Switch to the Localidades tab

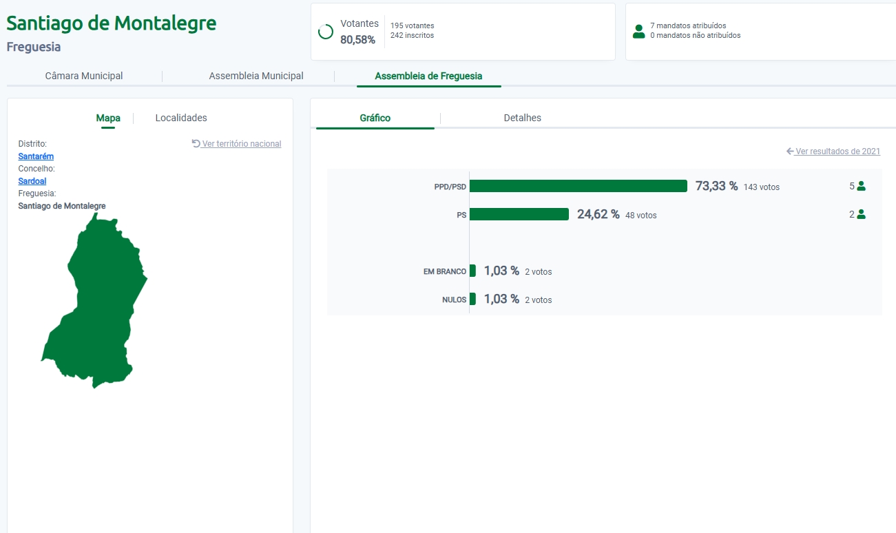pyautogui.click(x=181, y=118)
